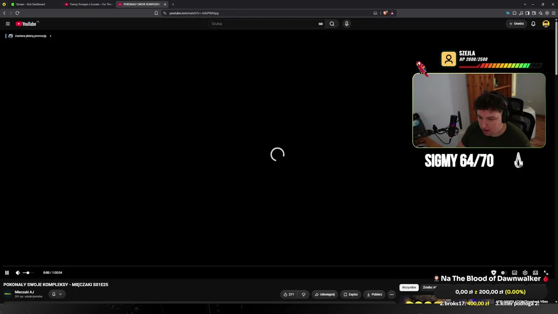This screenshot has width=558, height=314.
Task: Click the translate extension icon in toolbar
Action: point(508,13)
